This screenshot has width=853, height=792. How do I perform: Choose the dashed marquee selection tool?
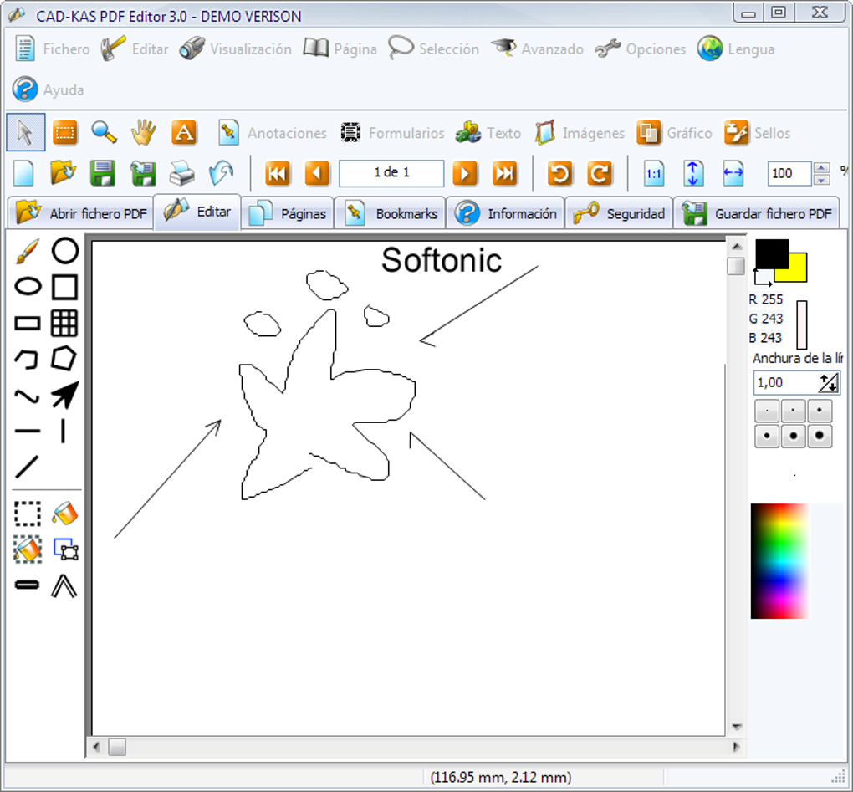pyautogui.click(x=28, y=514)
